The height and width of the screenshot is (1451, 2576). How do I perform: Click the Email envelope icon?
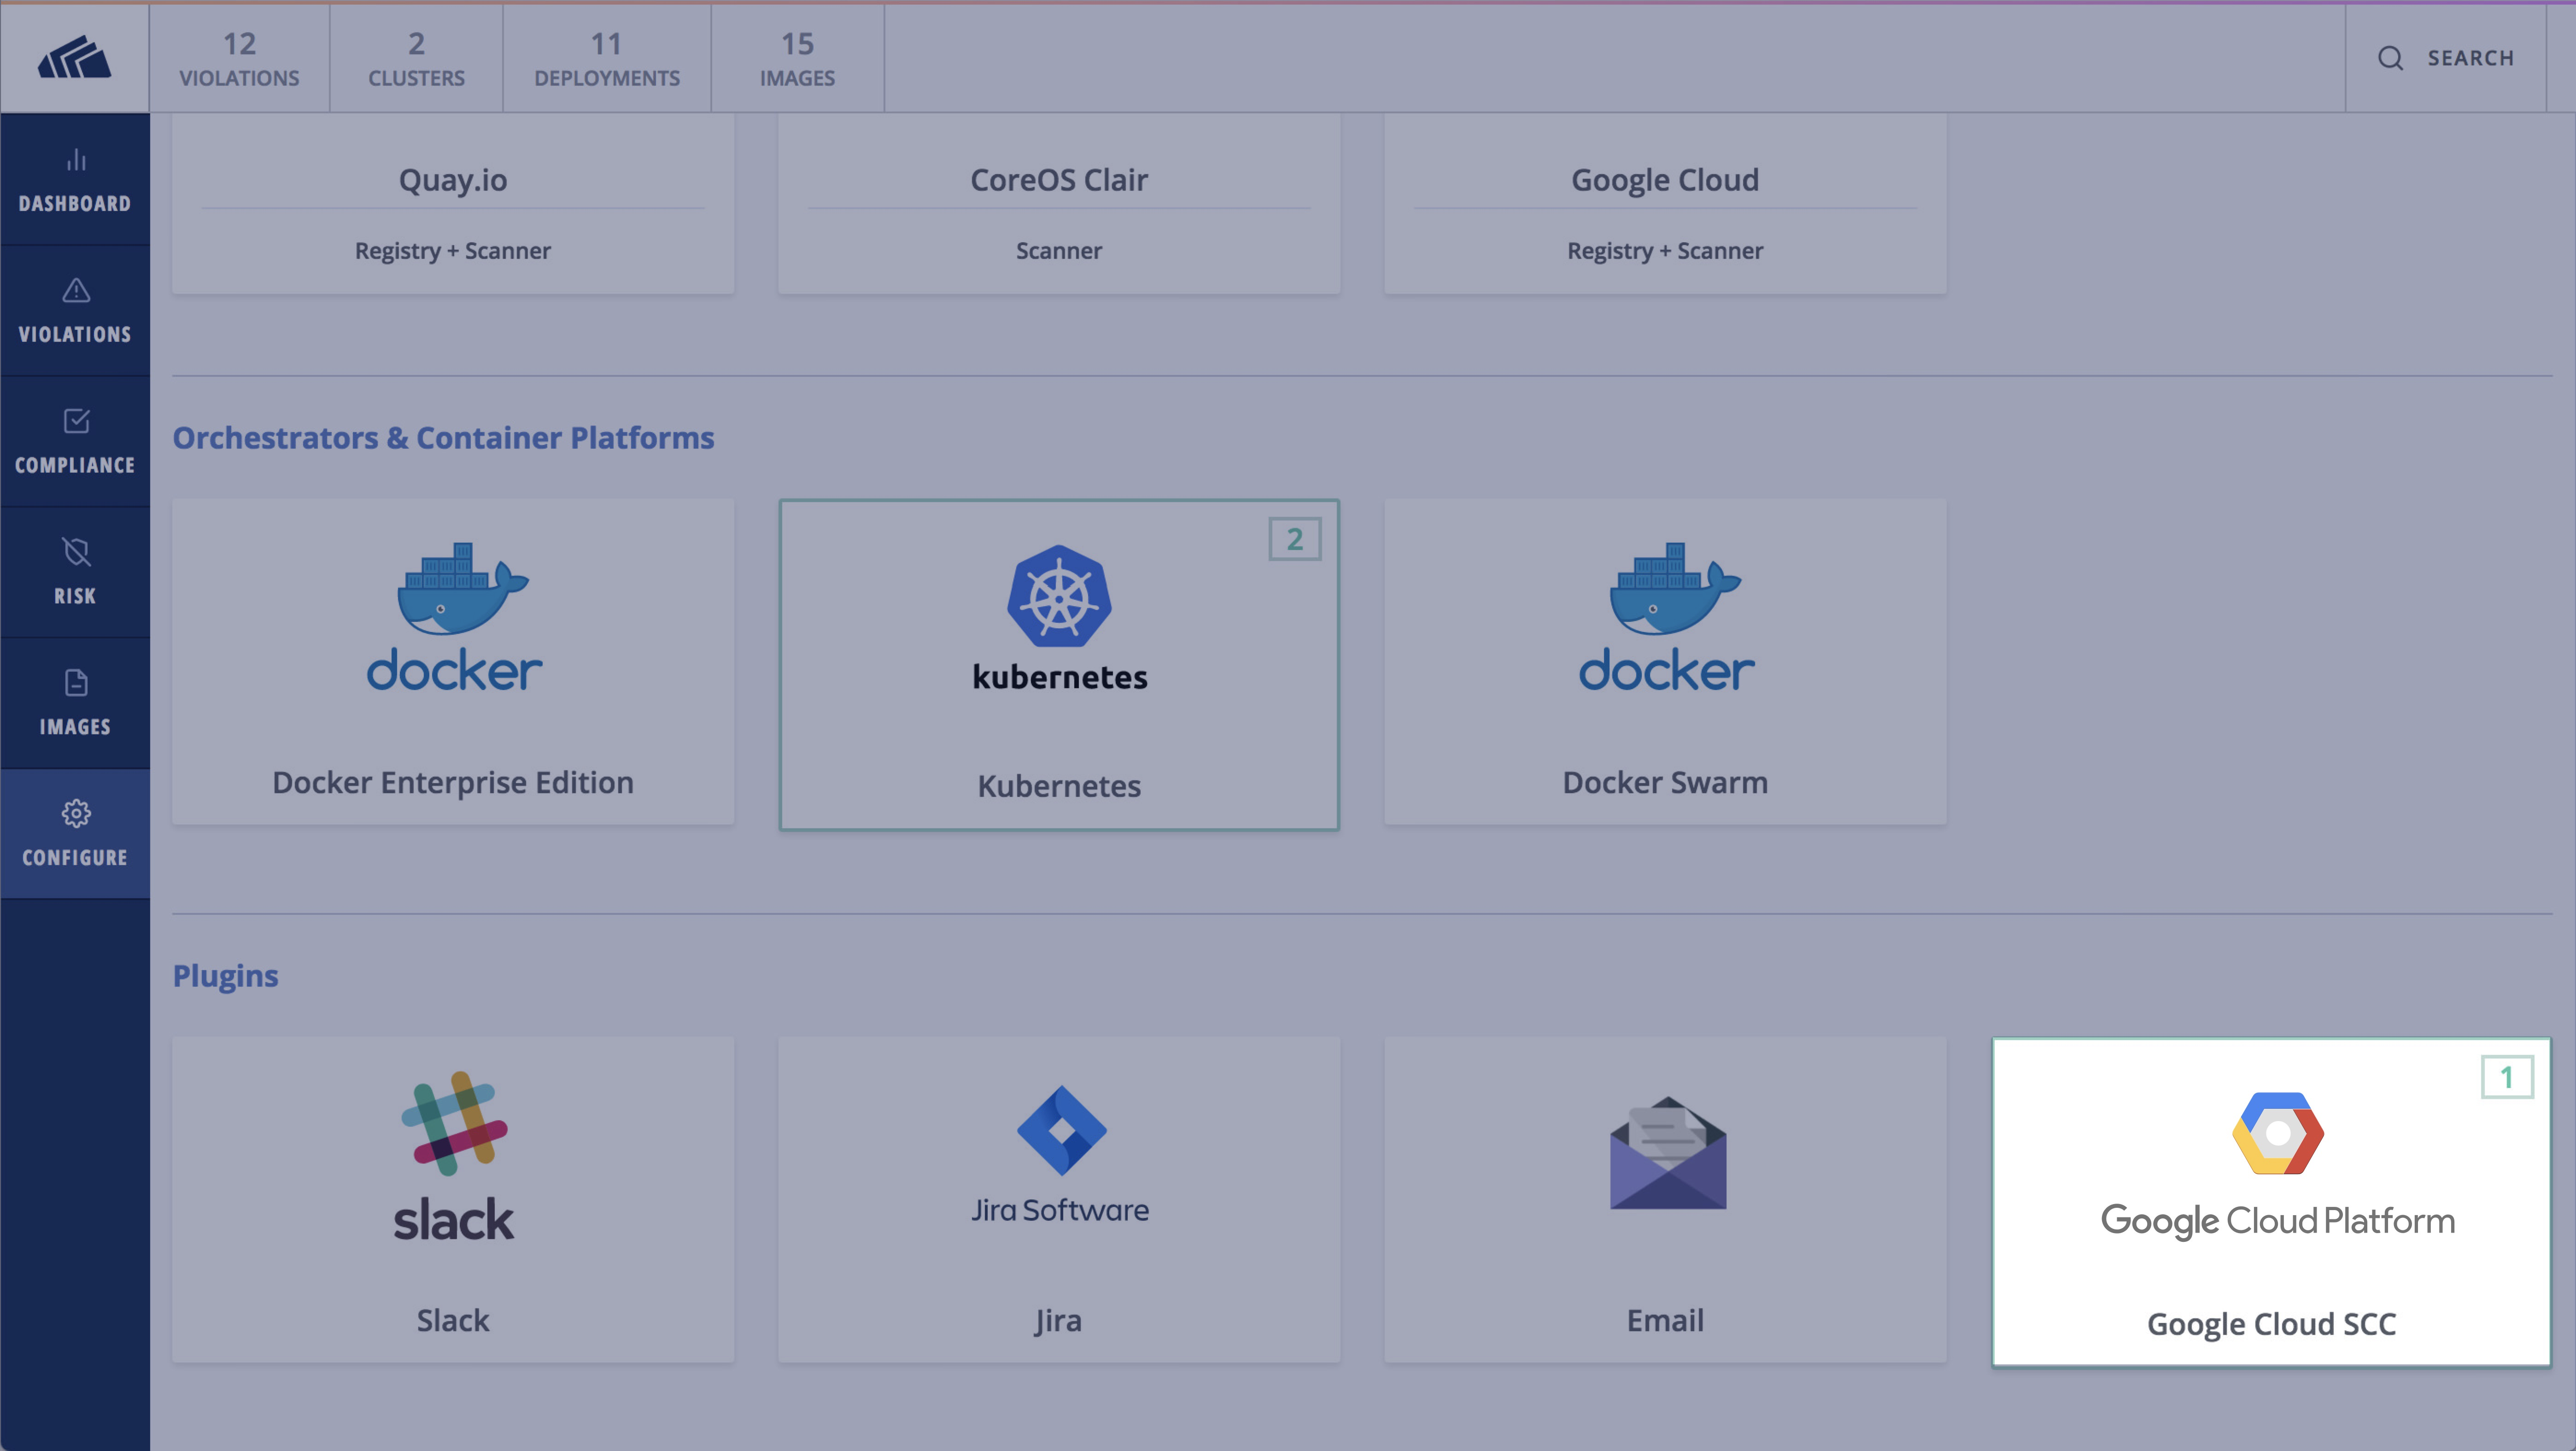coord(1668,1153)
